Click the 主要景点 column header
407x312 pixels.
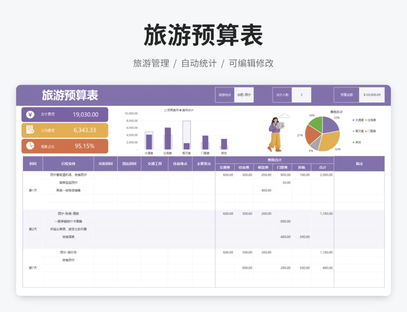pyautogui.click(x=204, y=164)
